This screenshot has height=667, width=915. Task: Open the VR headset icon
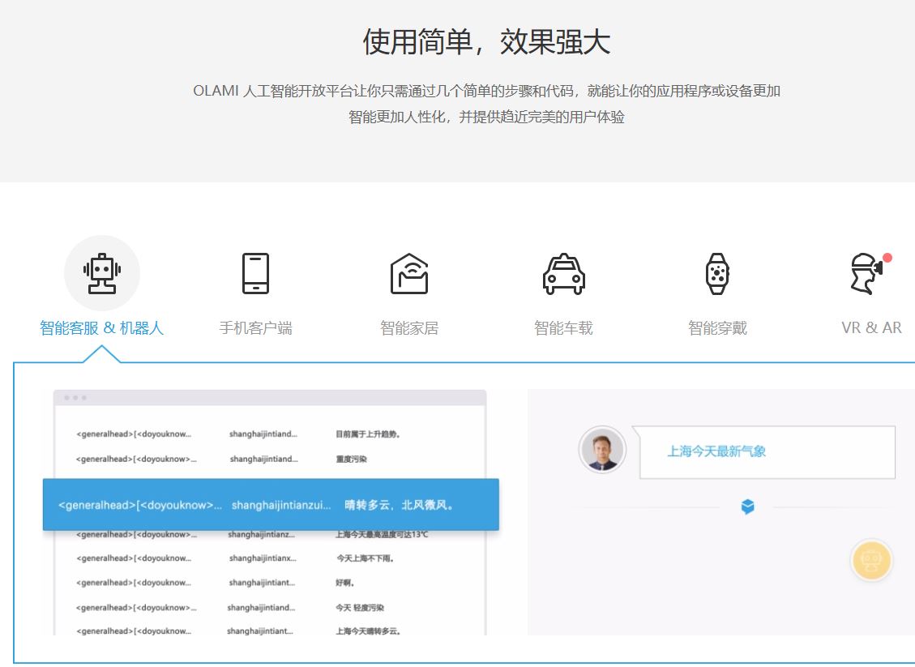[867, 273]
